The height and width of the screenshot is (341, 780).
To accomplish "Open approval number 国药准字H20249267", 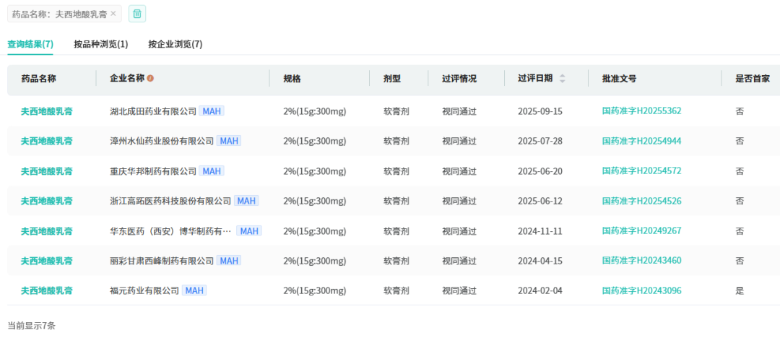I will (x=641, y=231).
